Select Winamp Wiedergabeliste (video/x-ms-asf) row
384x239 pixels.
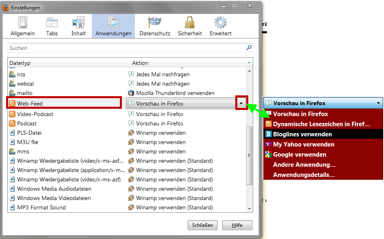pyautogui.click(x=69, y=179)
